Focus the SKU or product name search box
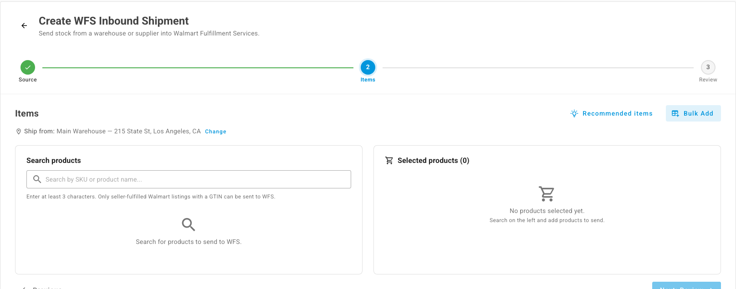Image resolution: width=736 pixels, height=289 pixels. (x=189, y=179)
